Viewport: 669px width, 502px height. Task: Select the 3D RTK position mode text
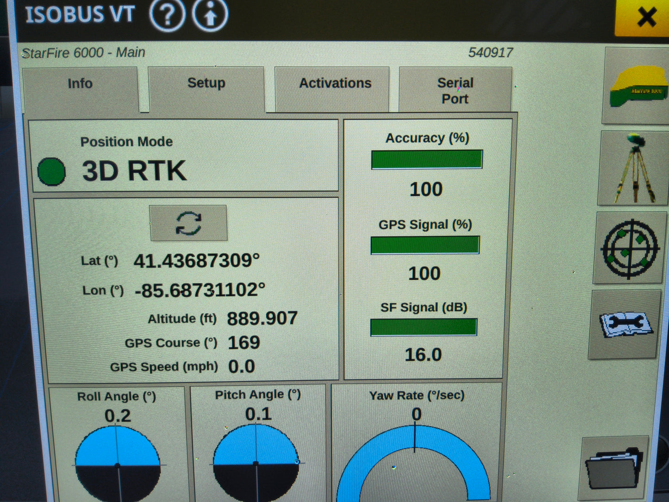134,171
